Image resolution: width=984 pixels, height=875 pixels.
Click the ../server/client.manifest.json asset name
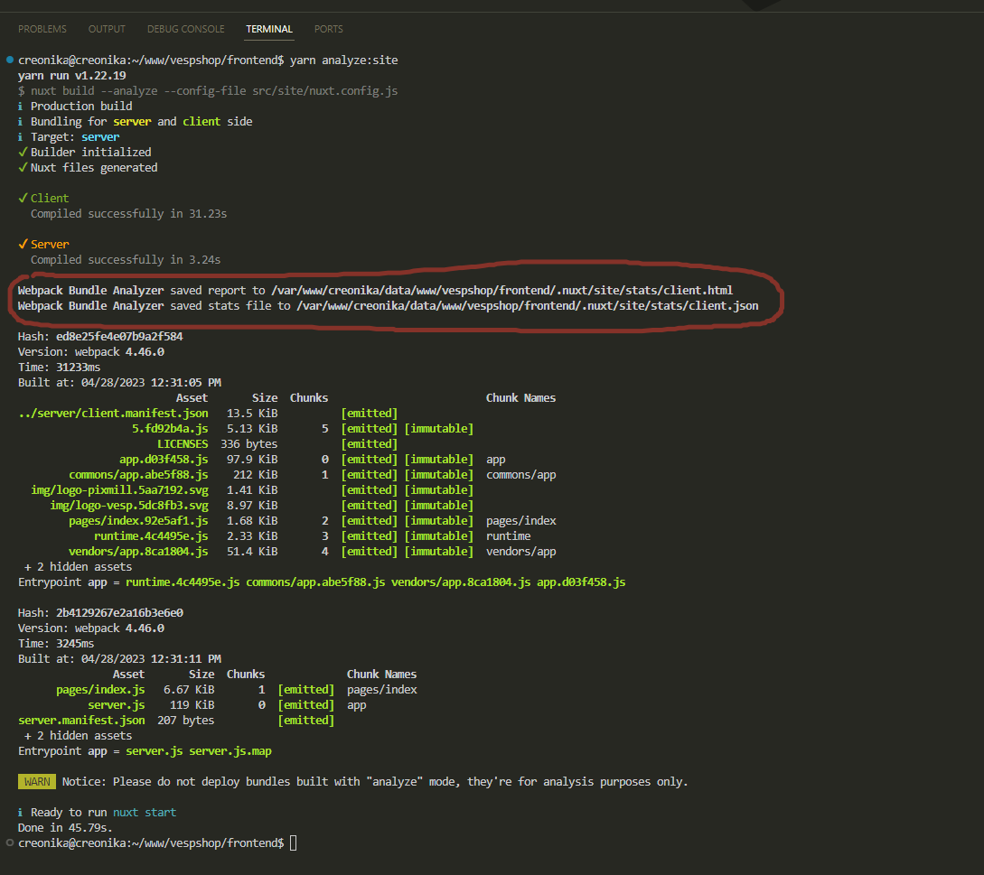click(113, 414)
